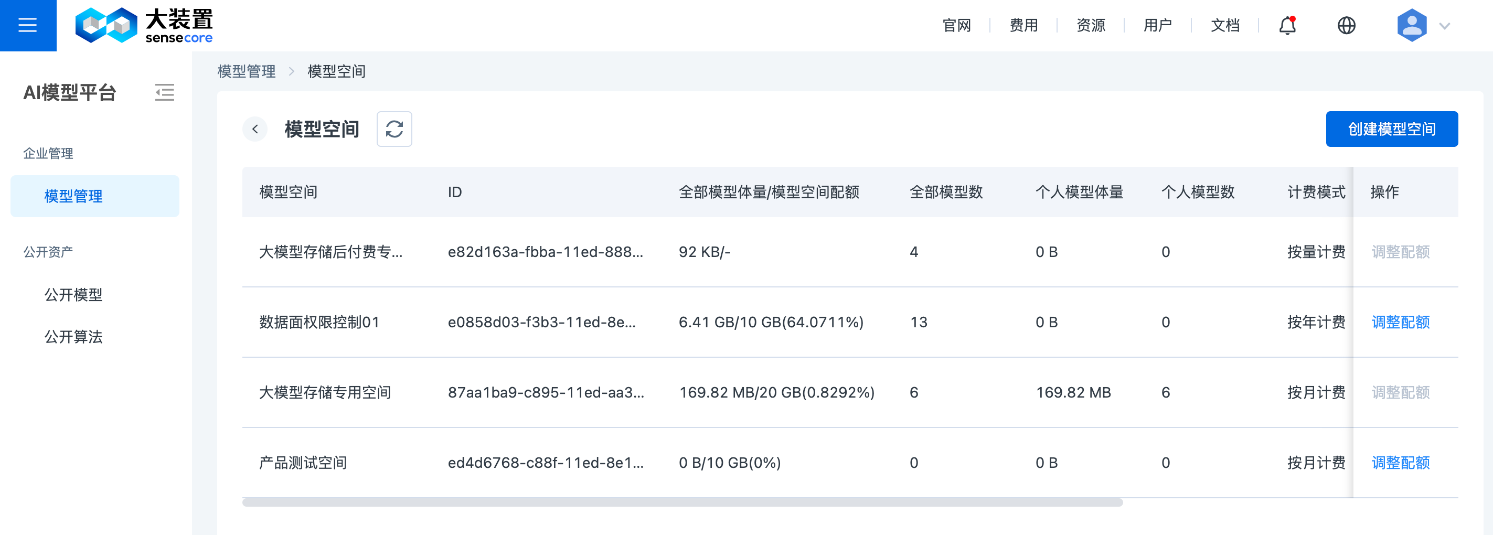Open the 数据面权限控制01 space
The image size is (1493, 535).
319,322
